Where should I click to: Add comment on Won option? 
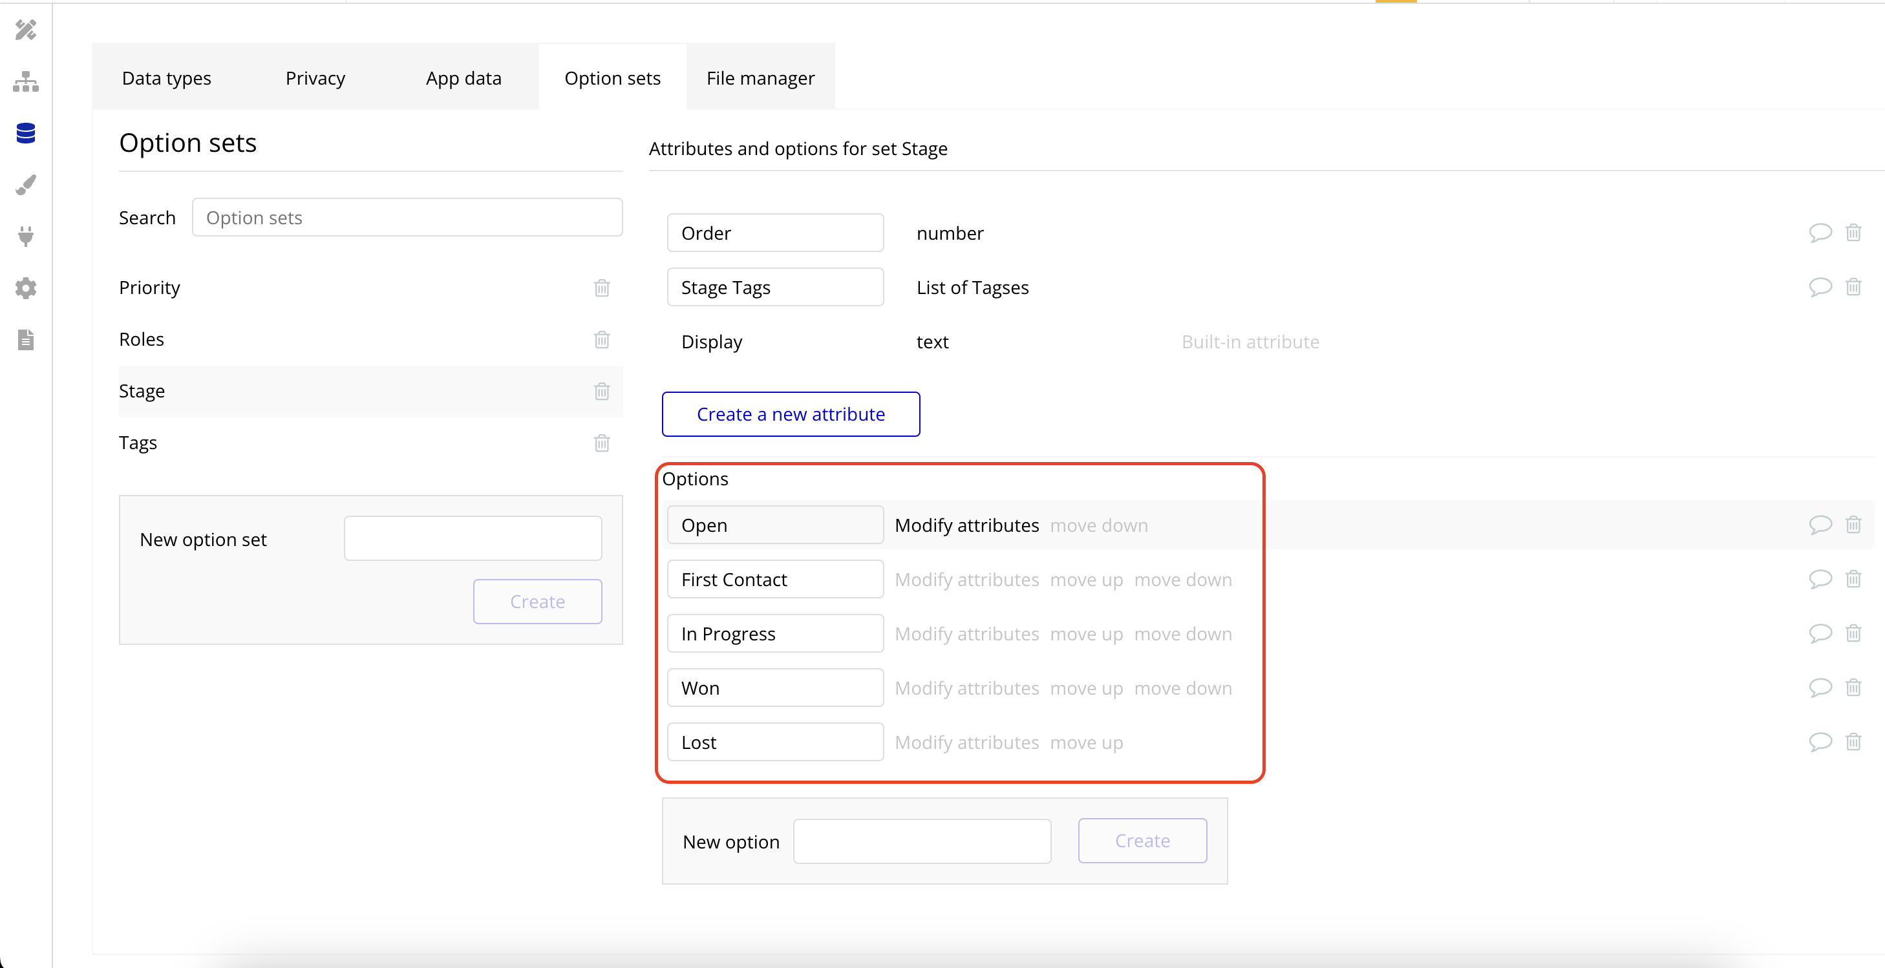1820,688
